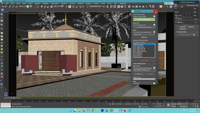This screenshot has height=113, width=200.
Task: Click the Ready for scan progress bar
Action: point(144,79)
